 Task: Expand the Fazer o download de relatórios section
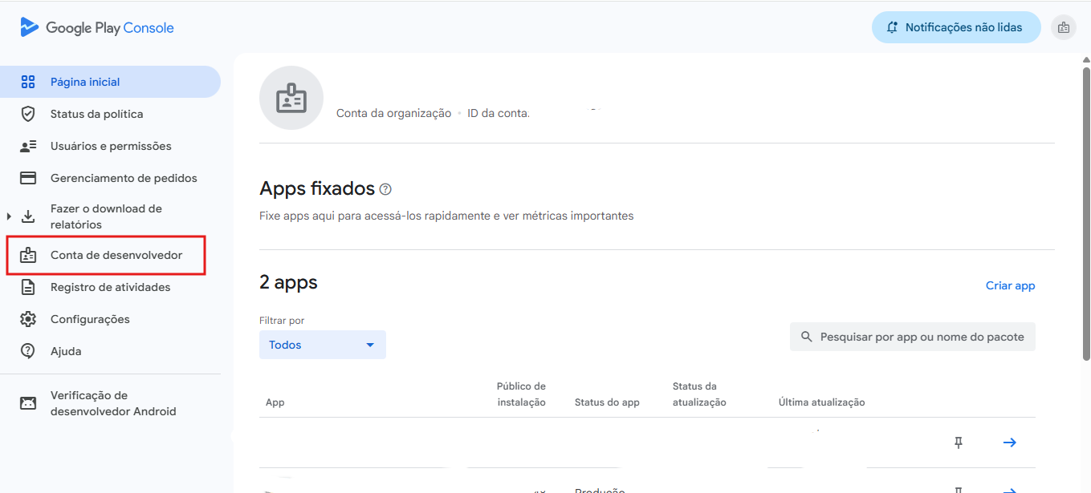(10, 216)
